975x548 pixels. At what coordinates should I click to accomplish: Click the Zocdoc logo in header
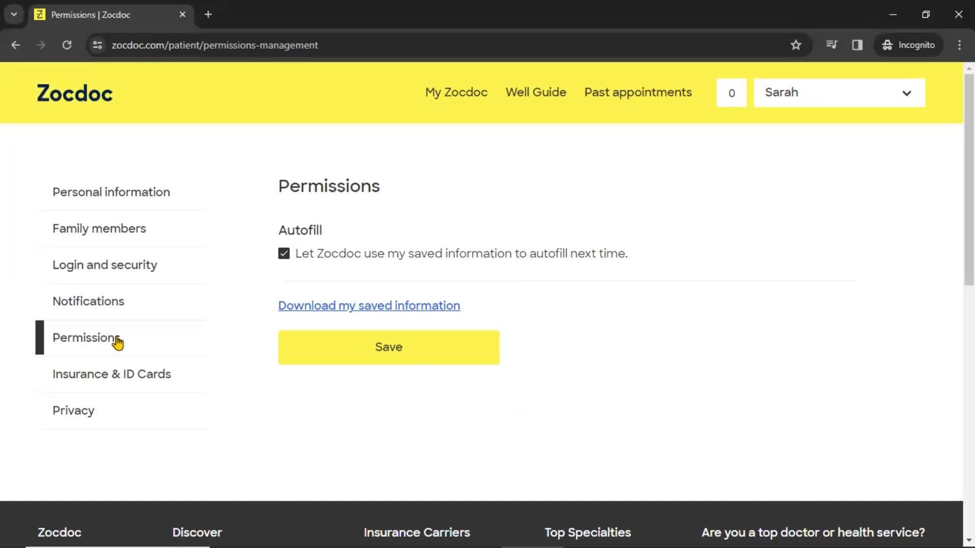75,93
